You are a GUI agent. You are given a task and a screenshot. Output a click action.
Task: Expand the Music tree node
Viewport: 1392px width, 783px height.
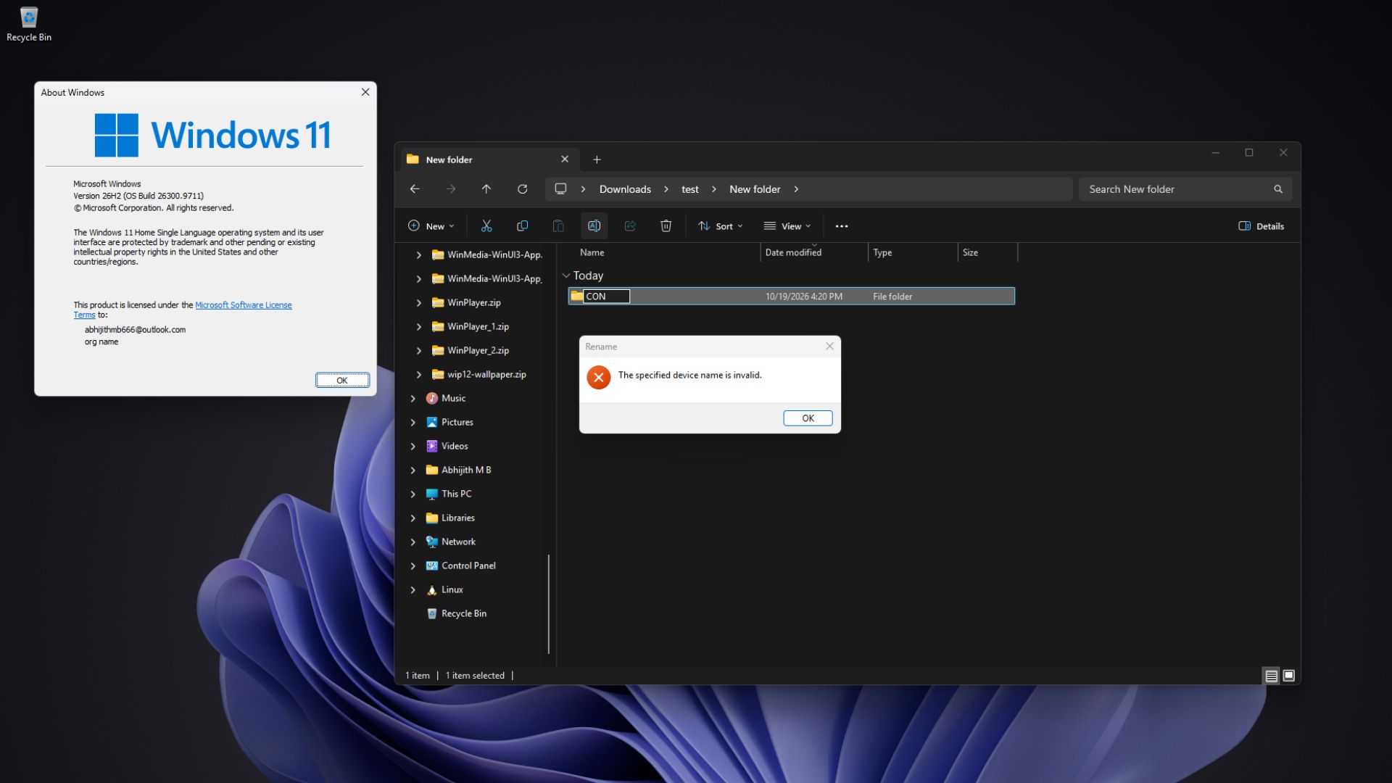point(413,399)
